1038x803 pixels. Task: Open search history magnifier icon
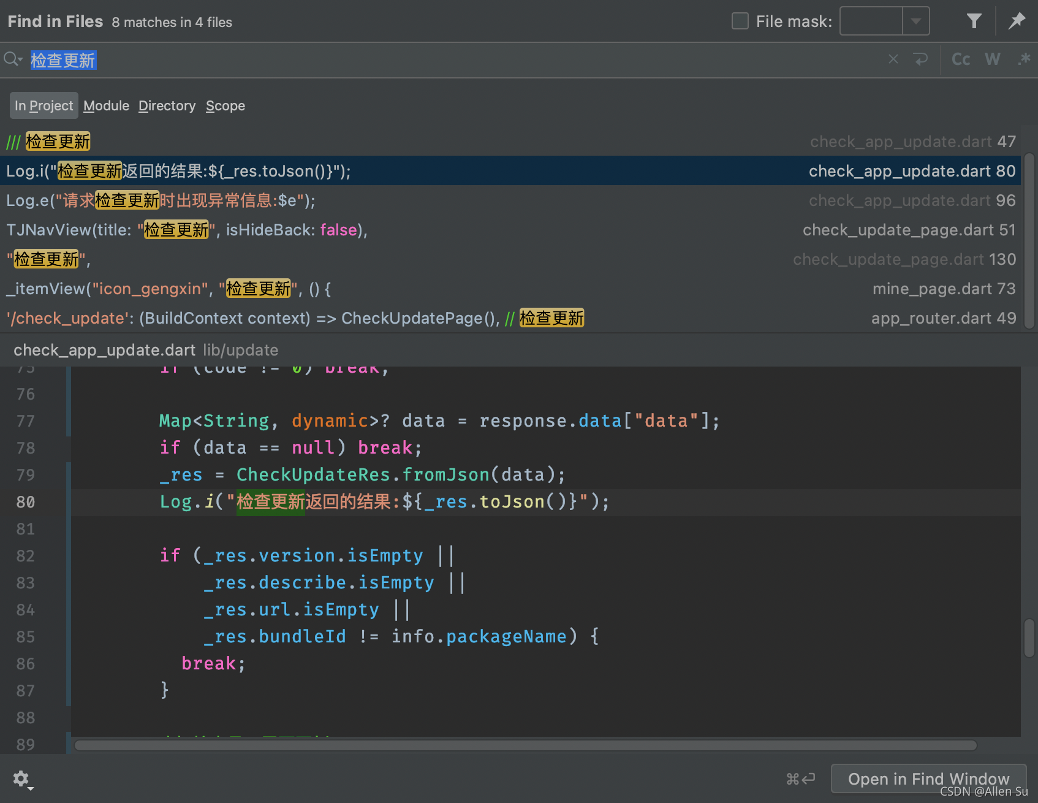click(13, 59)
